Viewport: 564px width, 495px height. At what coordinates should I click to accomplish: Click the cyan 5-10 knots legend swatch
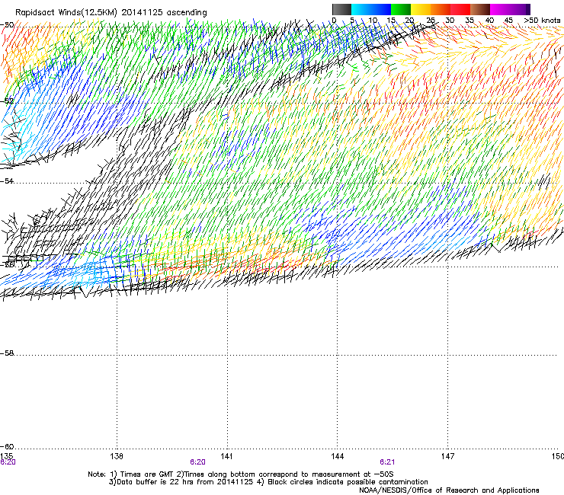(361, 9)
